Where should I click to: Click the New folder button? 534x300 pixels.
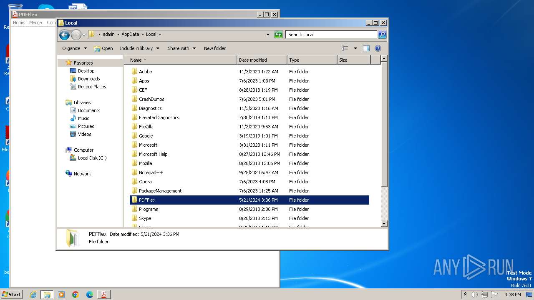tap(215, 48)
